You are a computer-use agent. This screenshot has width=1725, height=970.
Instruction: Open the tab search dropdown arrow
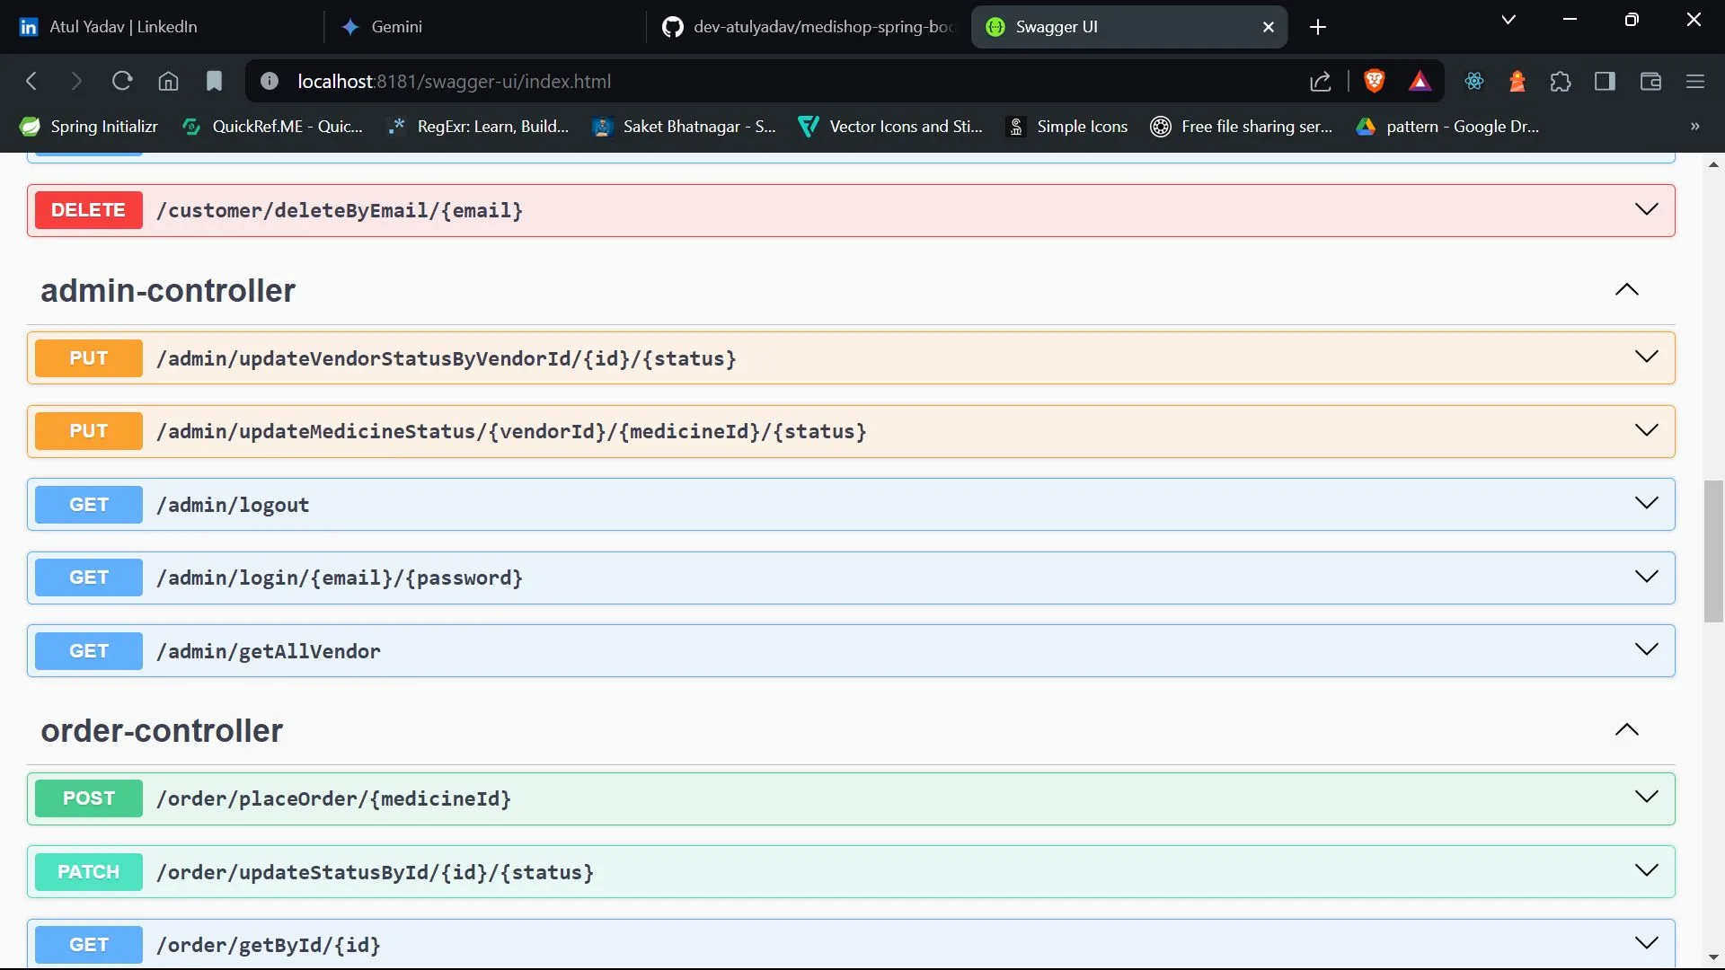[x=1508, y=20]
